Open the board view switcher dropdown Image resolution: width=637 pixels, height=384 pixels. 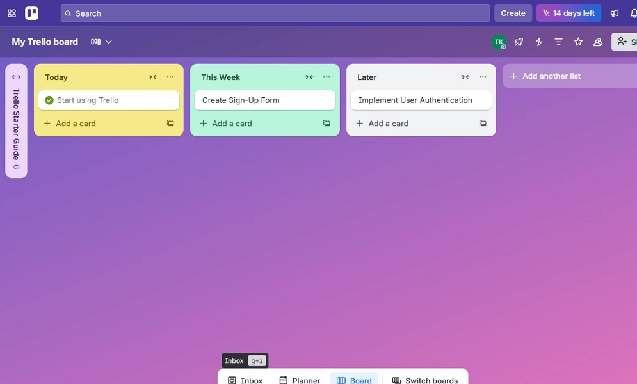101,42
